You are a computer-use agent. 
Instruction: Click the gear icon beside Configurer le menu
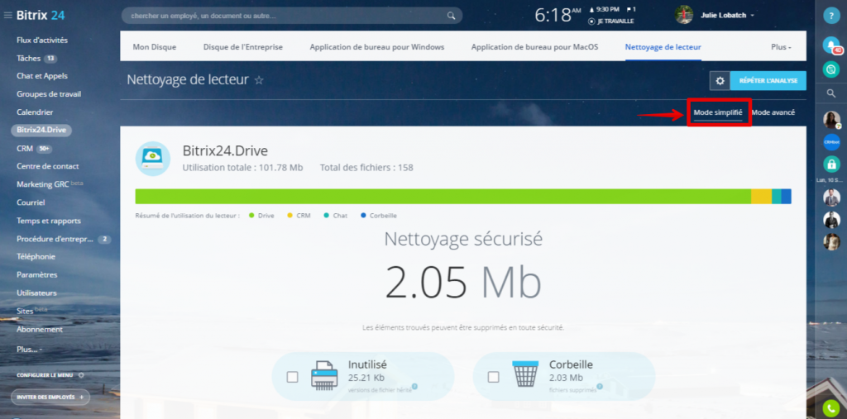81,374
